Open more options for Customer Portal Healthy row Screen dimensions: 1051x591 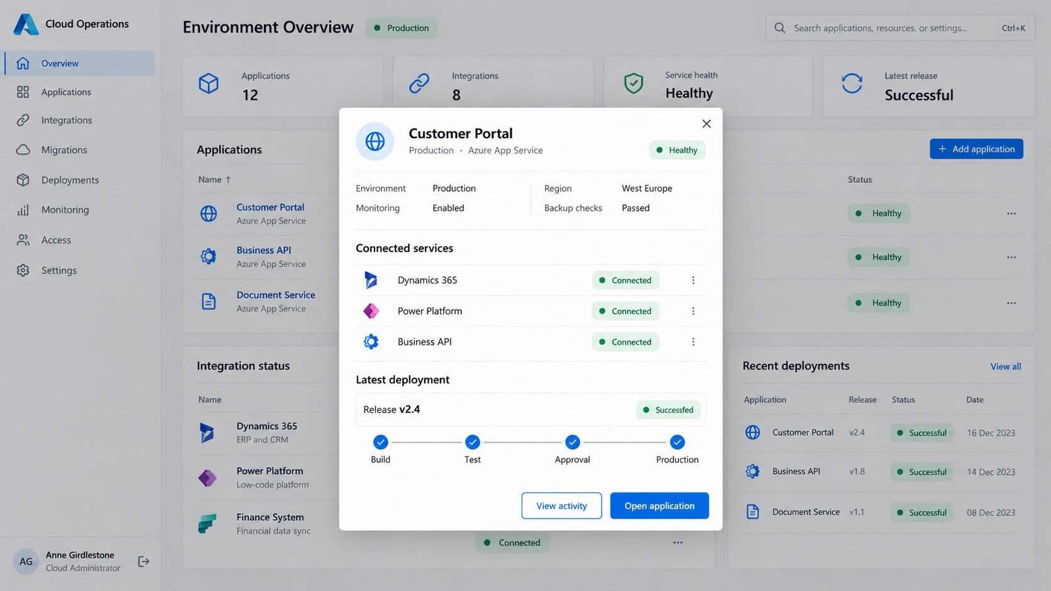1011,214
